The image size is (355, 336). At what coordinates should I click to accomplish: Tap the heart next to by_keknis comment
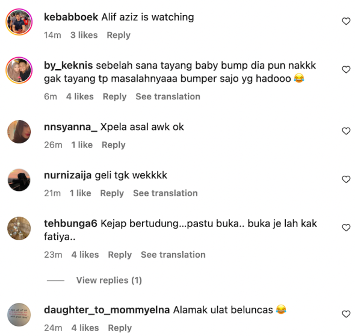[346, 70]
